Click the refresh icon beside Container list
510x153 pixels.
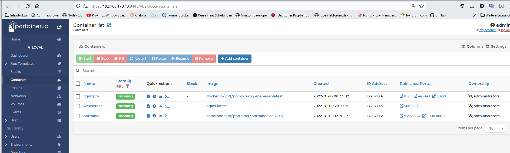point(109,25)
